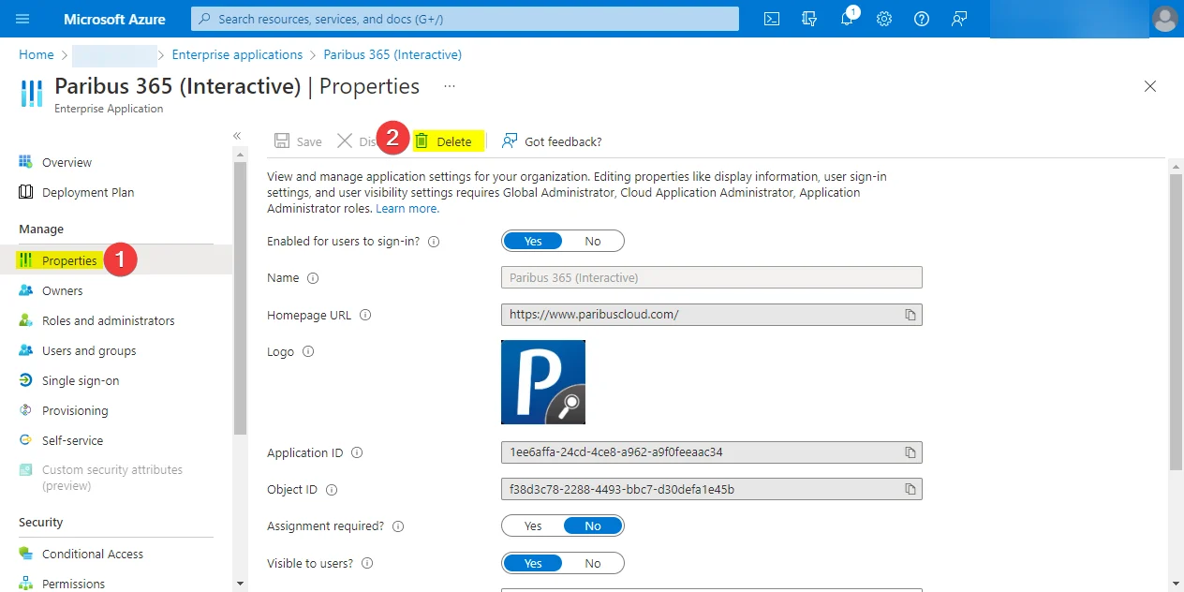Collapse the left navigation menu
Image resolution: width=1184 pixels, height=592 pixels.
click(237, 136)
